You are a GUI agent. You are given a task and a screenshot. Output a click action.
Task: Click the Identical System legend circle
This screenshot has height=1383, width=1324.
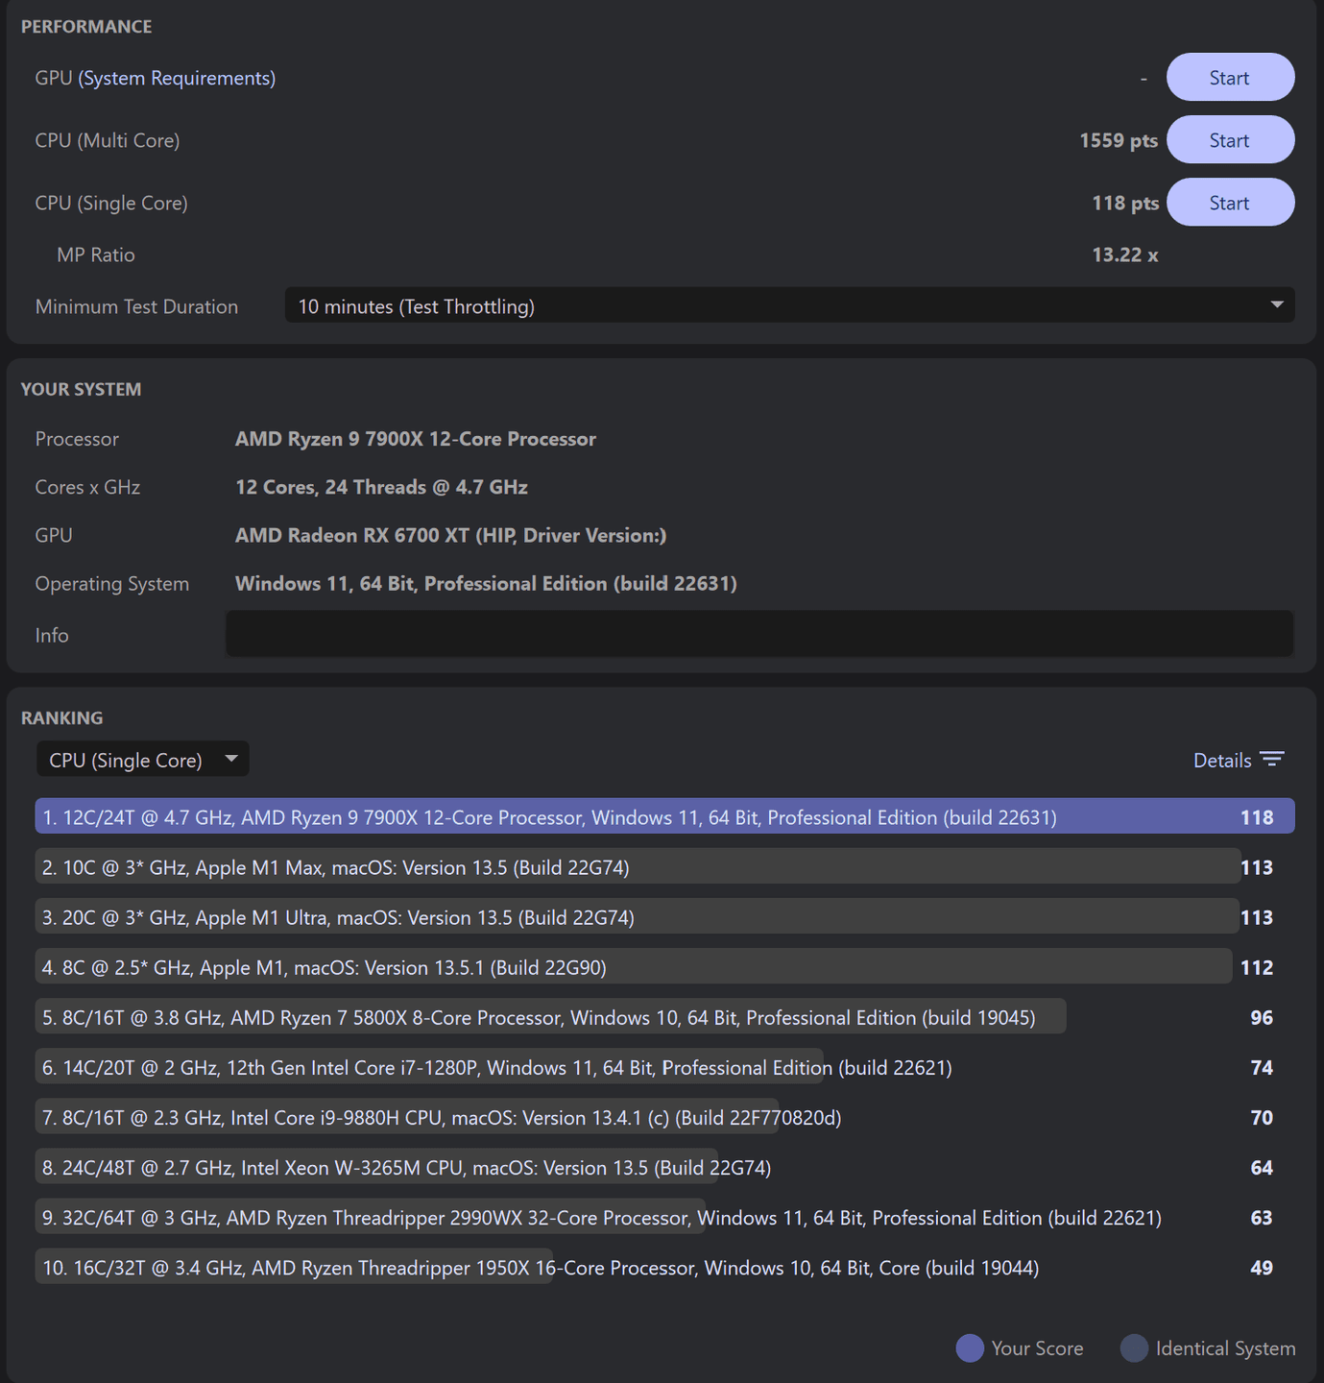pos(1134,1347)
